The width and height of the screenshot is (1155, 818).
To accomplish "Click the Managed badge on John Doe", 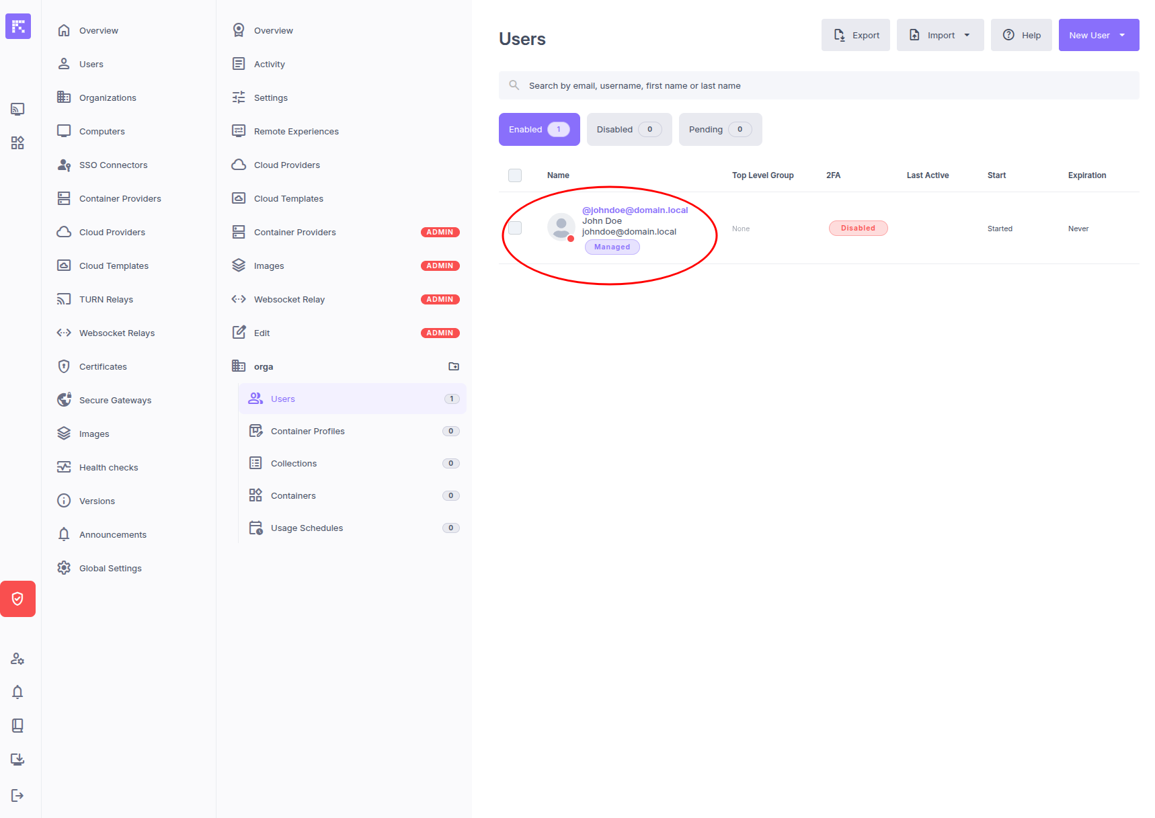I will (612, 247).
